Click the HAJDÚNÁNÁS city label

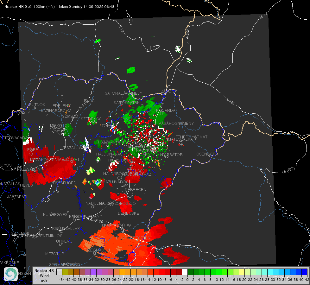tap(109, 154)
